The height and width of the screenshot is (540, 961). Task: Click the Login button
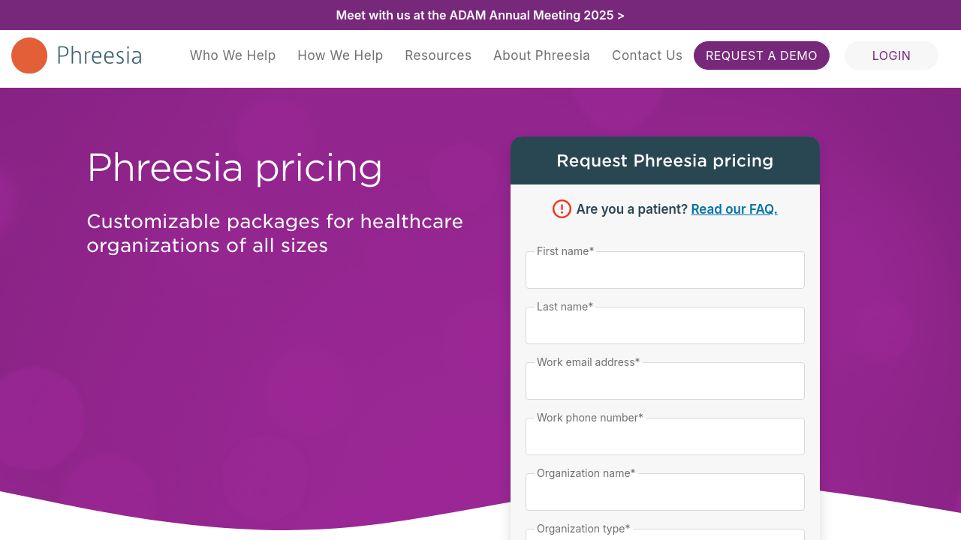click(x=891, y=55)
